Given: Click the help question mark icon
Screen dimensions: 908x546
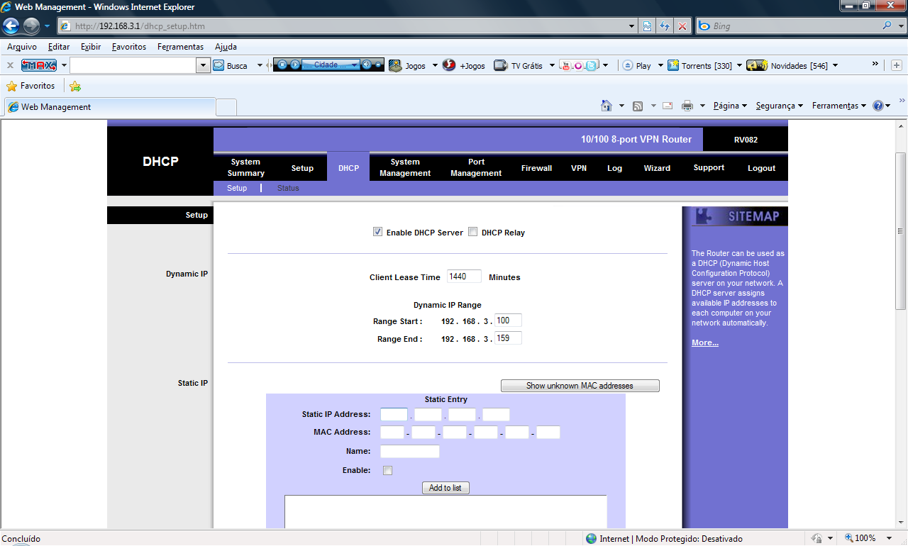Looking at the screenshot, I should click(878, 106).
